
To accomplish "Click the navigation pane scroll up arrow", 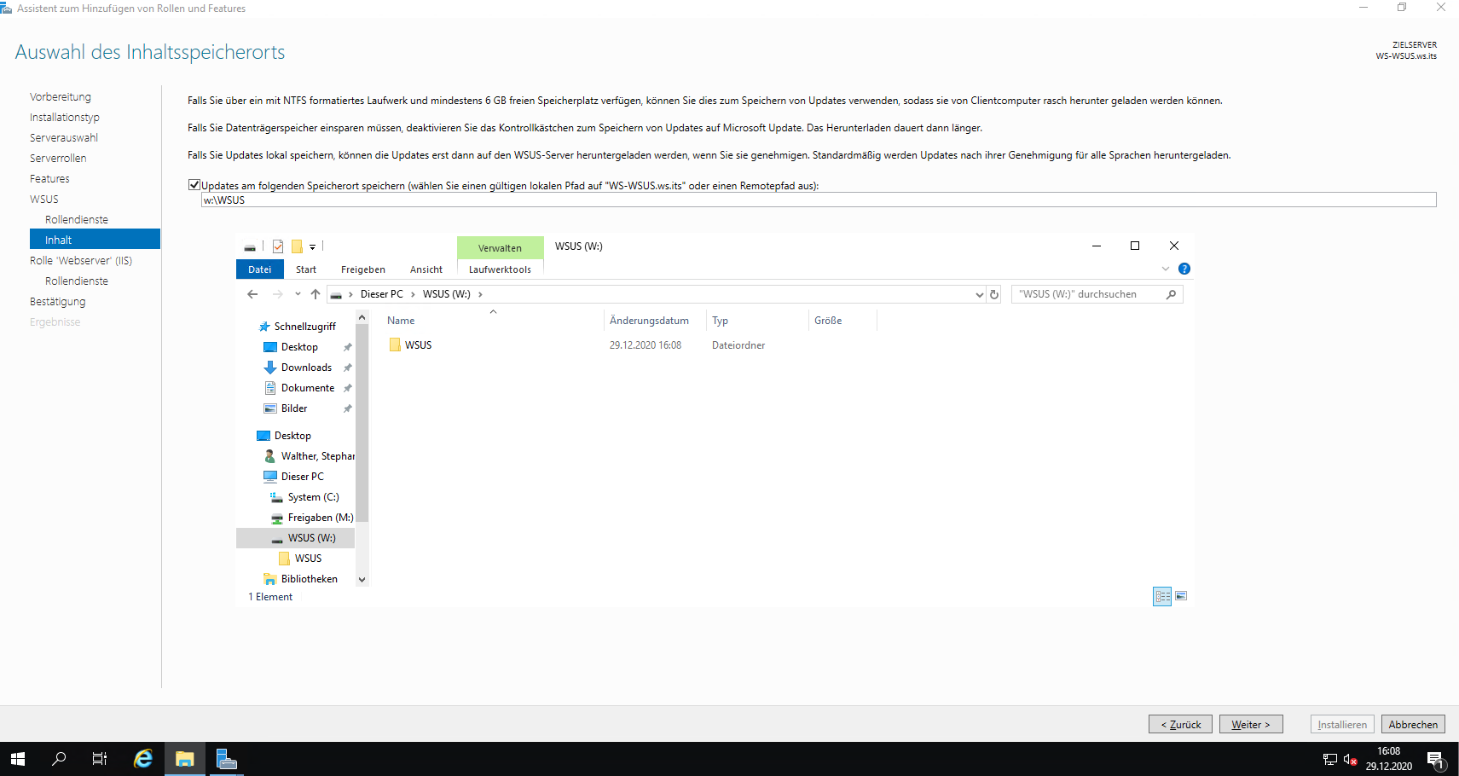I will (x=362, y=317).
